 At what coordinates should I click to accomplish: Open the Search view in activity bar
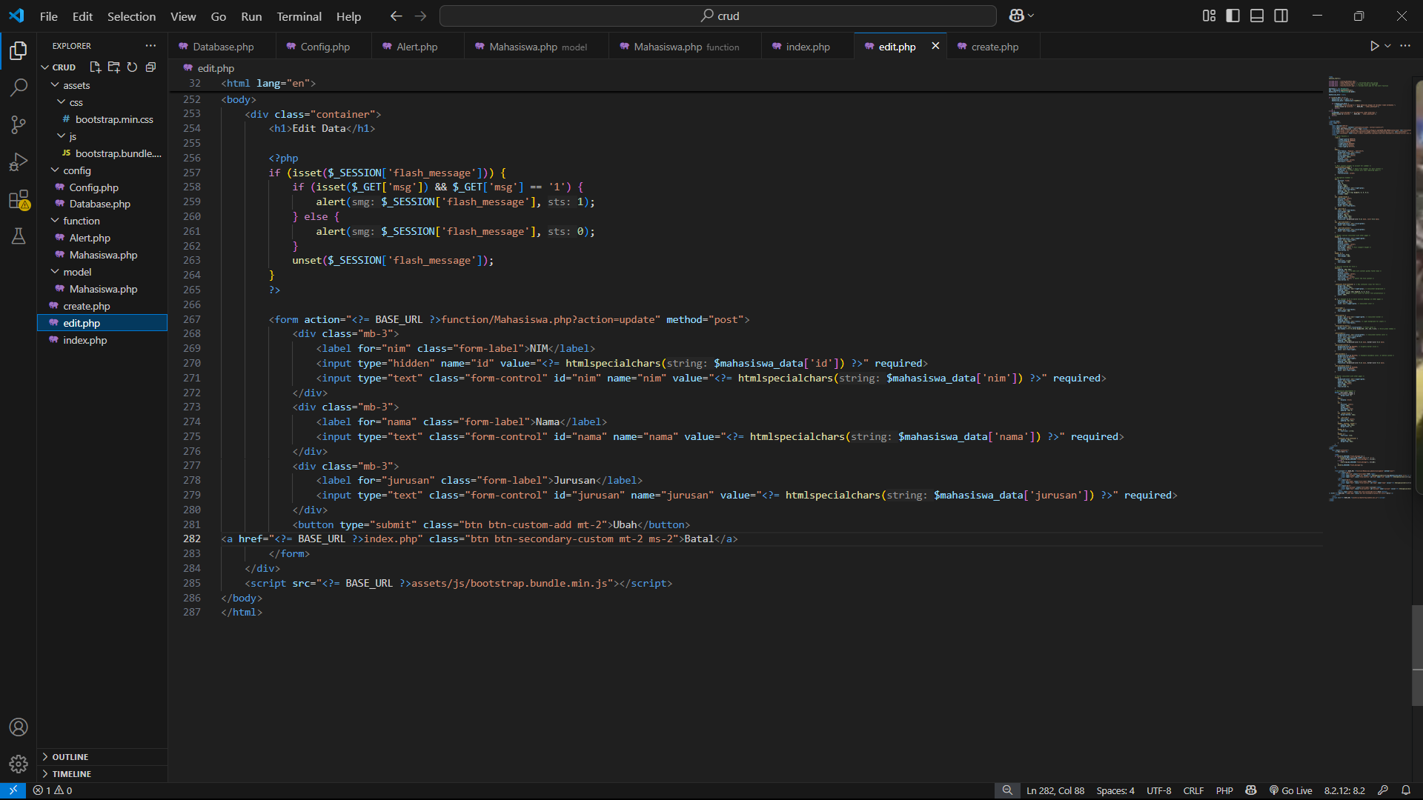click(x=19, y=87)
